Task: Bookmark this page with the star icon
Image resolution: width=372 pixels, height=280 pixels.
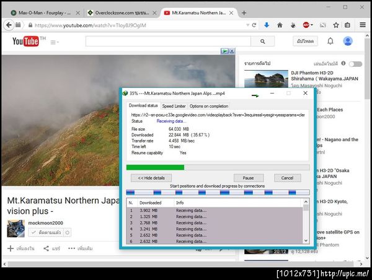Action: [335, 25]
